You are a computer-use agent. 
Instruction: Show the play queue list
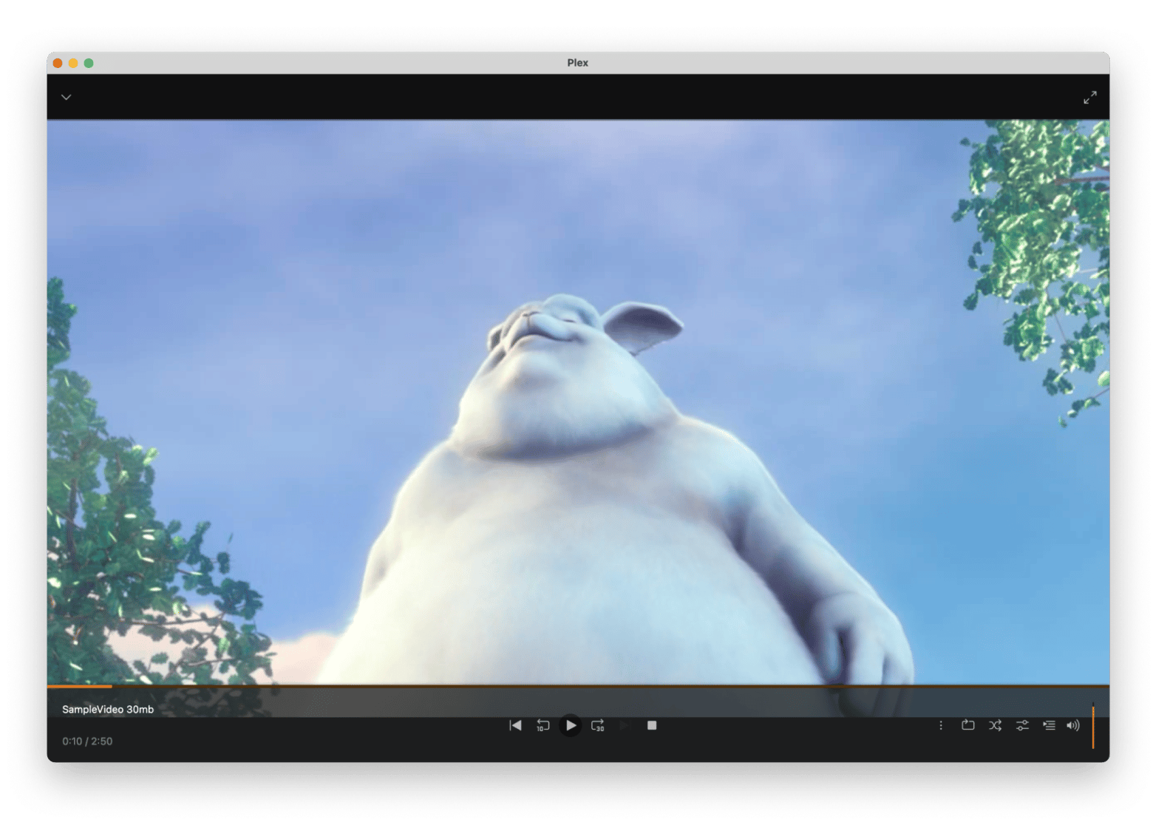tap(1049, 725)
